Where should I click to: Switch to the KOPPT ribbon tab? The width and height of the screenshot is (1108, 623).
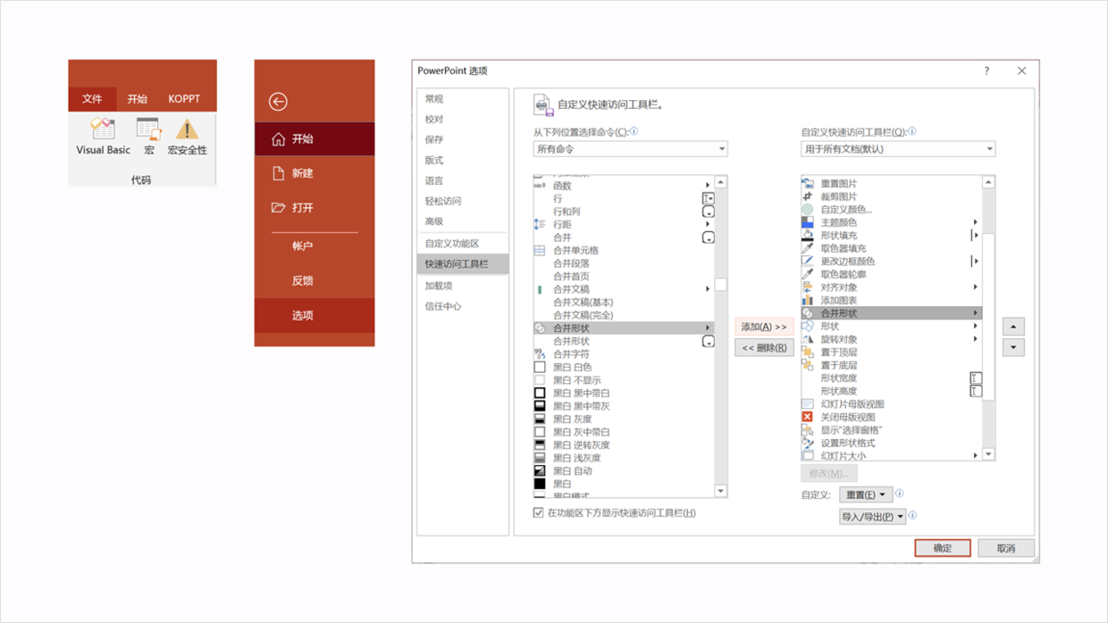click(x=184, y=99)
